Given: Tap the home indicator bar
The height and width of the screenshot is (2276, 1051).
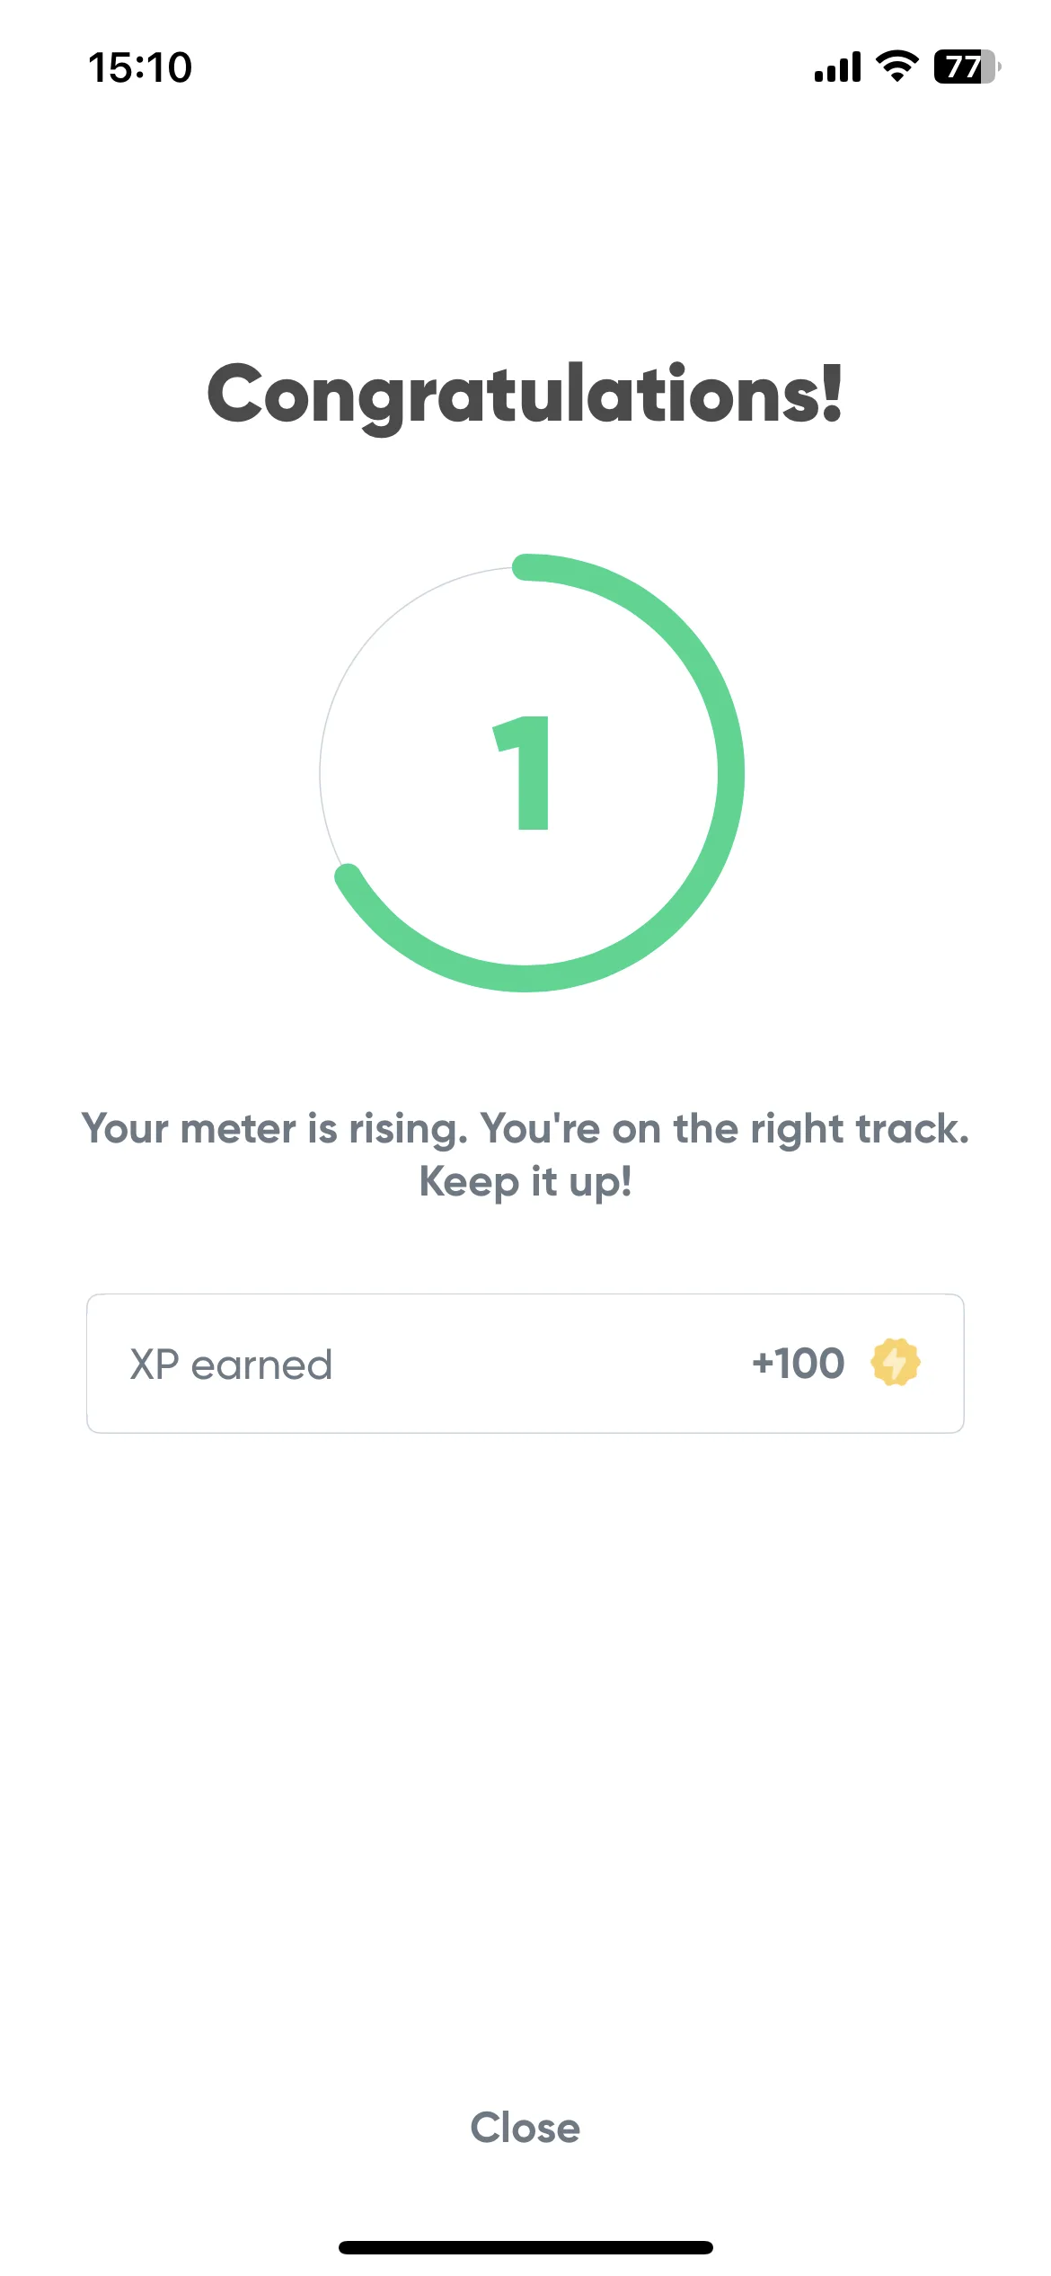Looking at the screenshot, I should (525, 2247).
